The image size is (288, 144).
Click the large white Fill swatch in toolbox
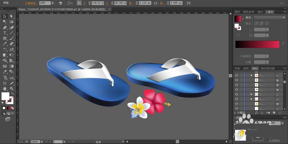(x=5, y=96)
